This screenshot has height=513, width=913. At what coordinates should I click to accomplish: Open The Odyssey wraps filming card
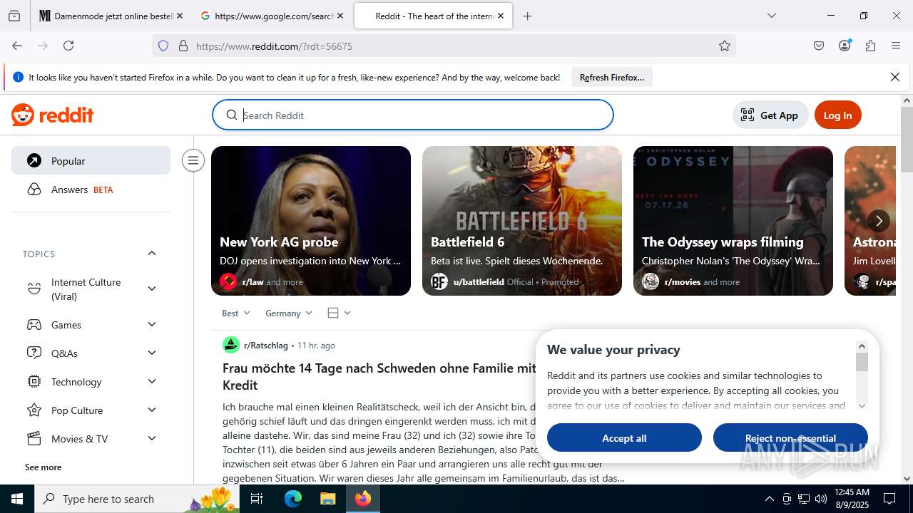[733, 221]
